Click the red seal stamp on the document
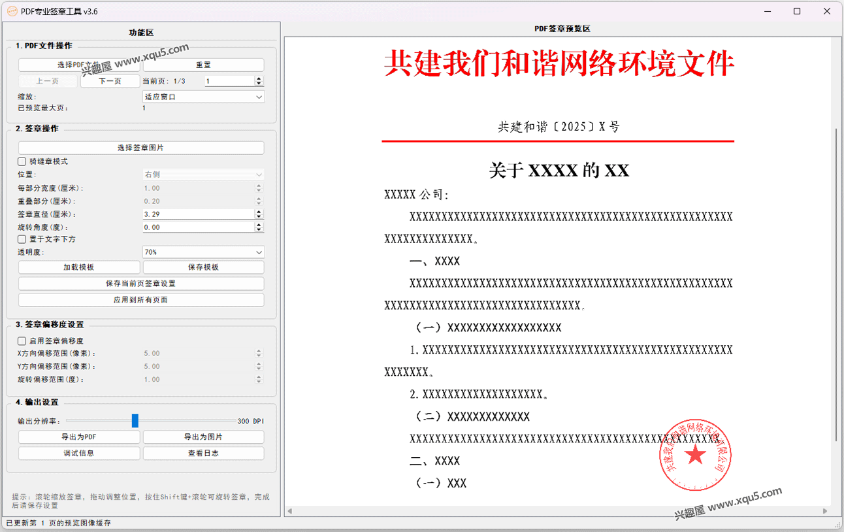 pos(694,455)
